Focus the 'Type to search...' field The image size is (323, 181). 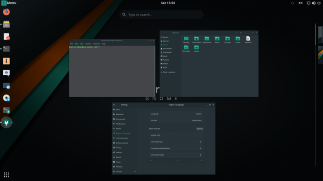(x=161, y=15)
